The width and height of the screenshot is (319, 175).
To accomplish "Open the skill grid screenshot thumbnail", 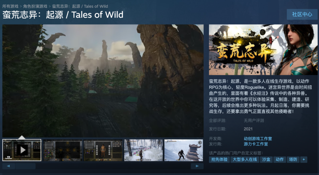I will pos(63,150).
